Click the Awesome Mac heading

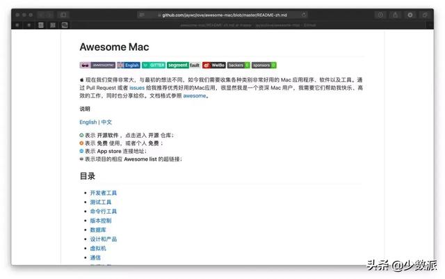coord(114,47)
